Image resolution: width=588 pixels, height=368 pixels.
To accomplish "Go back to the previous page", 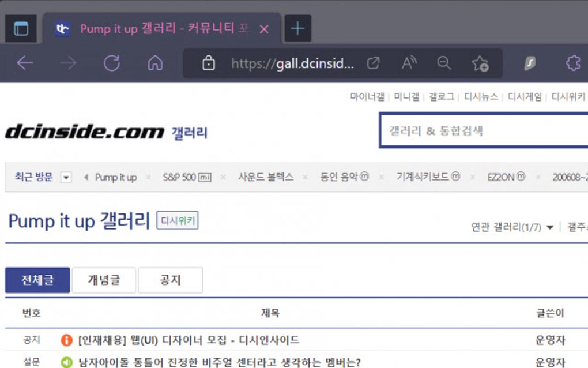I will coord(25,63).
